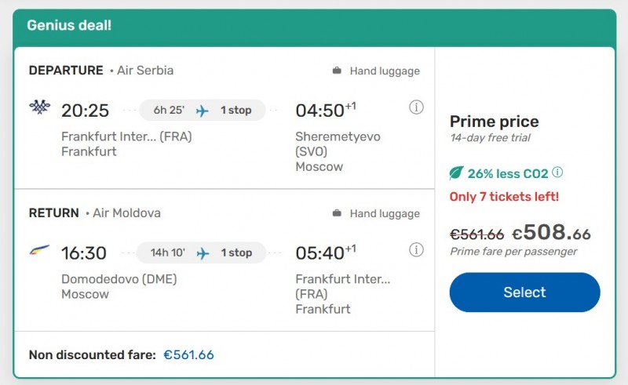
Task: Click the Air Serbia airline logo
Action: 39,107
